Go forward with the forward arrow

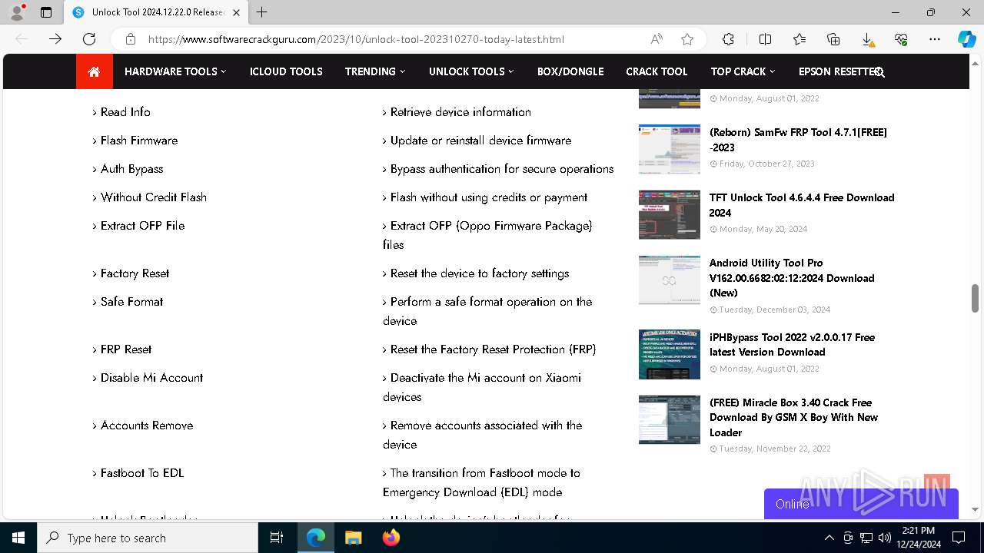coord(55,39)
